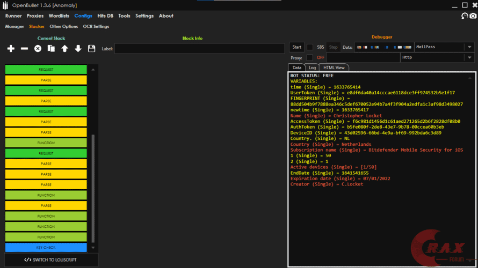The image size is (478, 268).
Task: Click the Switch to LoliScript button
Action: pos(50,260)
